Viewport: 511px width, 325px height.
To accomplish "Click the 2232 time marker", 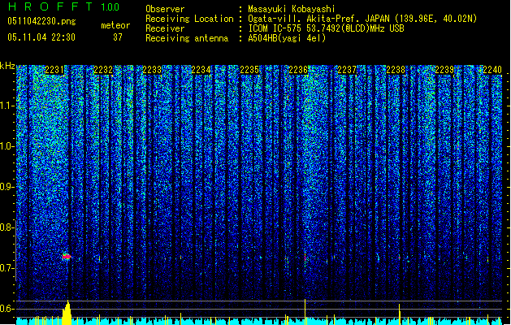I will click(103, 70).
